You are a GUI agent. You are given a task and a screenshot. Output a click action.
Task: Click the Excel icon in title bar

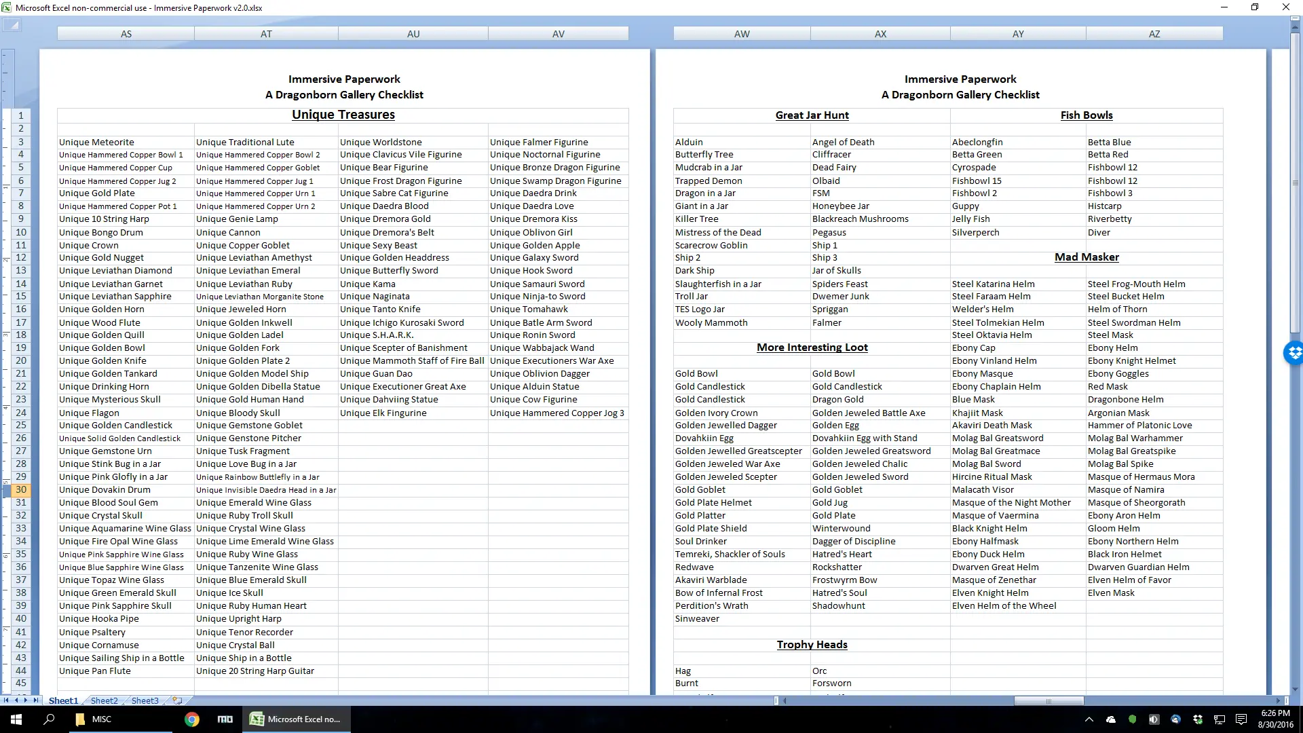(x=7, y=7)
